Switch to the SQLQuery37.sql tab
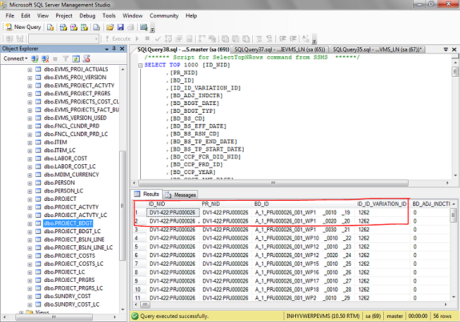The image size is (460, 322). click(278, 50)
